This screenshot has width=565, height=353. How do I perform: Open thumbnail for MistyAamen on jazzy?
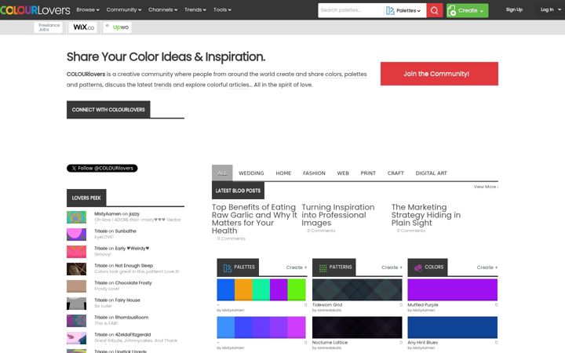[76, 217]
